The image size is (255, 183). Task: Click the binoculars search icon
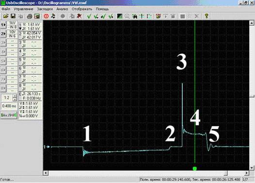(x=135, y=17)
